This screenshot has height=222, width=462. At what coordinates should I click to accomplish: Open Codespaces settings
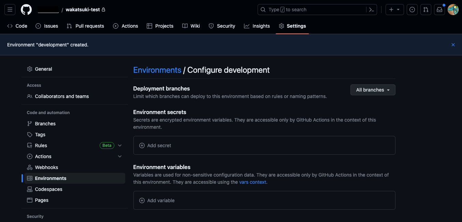pos(48,189)
